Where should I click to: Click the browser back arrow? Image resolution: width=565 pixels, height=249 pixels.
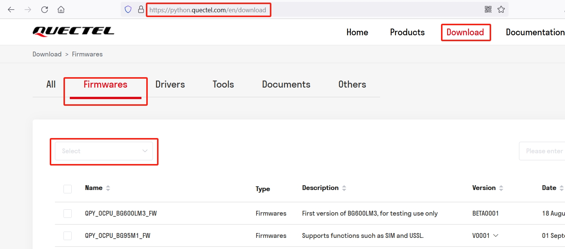click(x=11, y=10)
